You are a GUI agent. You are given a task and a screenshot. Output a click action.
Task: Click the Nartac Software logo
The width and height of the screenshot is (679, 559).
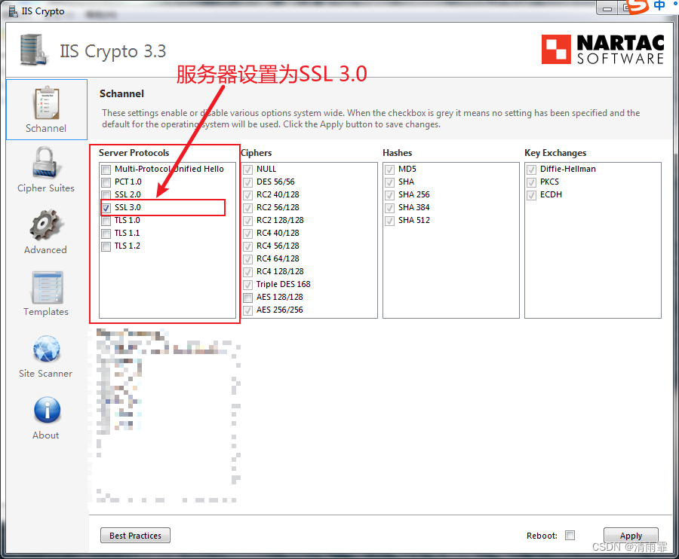(602, 49)
